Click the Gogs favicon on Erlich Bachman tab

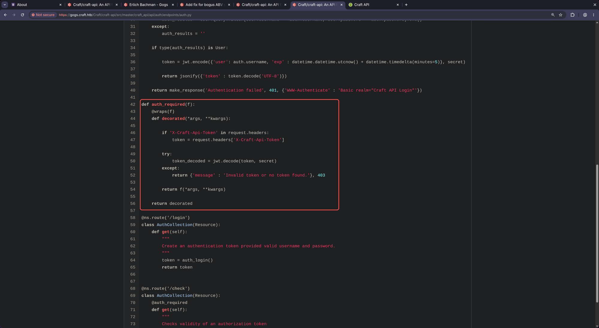[126, 5]
